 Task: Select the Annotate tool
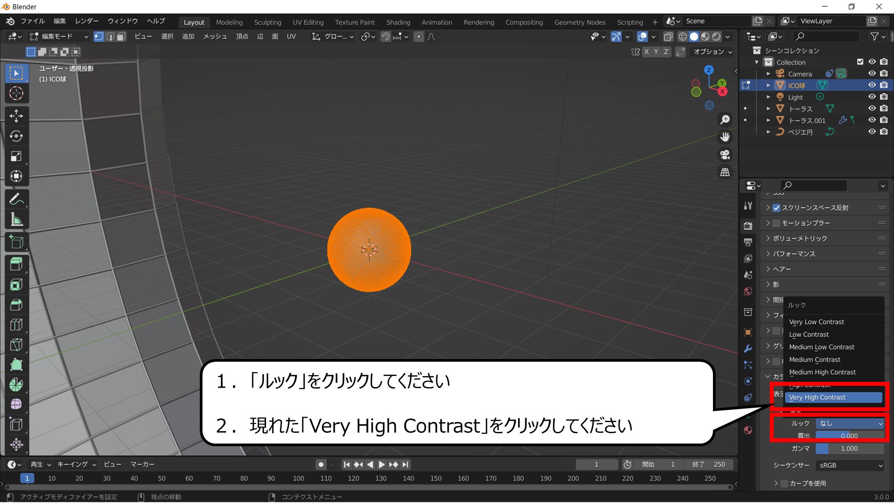click(x=17, y=199)
